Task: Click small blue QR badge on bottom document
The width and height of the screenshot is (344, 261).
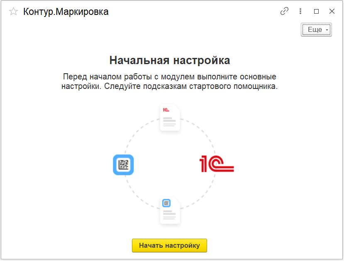Action: coord(166,203)
